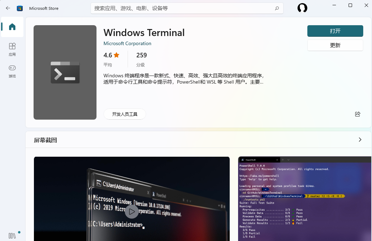
Task: Click the 4.6 star rating
Action: [x=111, y=55]
